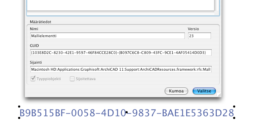Confirm with the Valitse button
Screen dimensions: 255x134
(204, 91)
